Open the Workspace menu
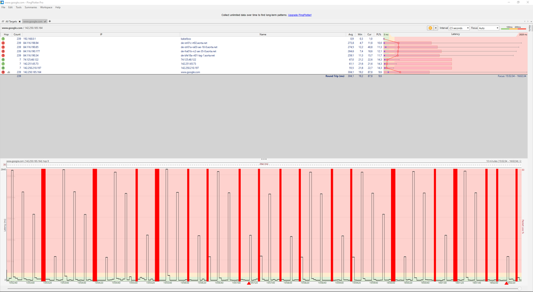The width and height of the screenshot is (533, 292). [x=46, y=7]
